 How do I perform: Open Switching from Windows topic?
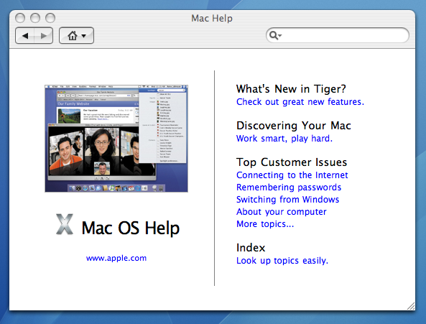point(287,200)
